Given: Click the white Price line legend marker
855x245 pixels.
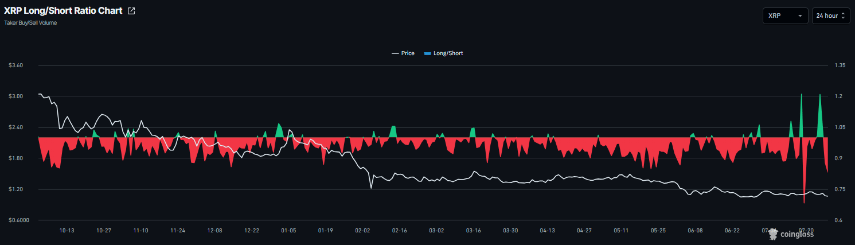Looking at the screenshot, I should coord(395,53).
